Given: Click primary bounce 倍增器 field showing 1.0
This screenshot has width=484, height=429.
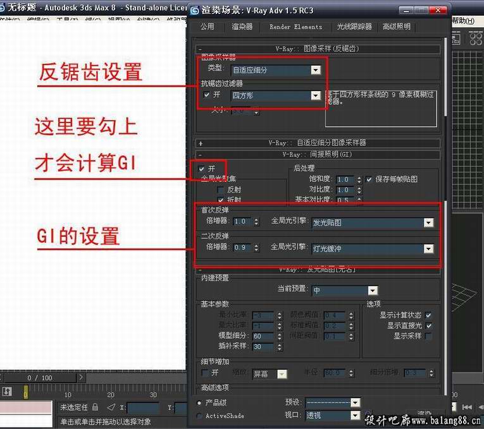Looking at the screenshot, I should click(242, 221).
